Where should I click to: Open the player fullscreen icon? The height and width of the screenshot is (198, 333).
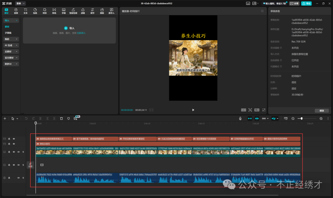click(x=264, y=110)
